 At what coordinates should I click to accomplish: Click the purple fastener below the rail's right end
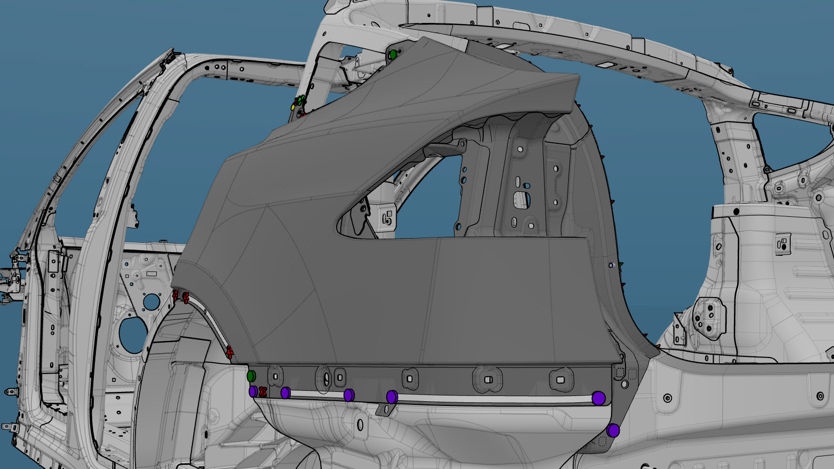613,430
